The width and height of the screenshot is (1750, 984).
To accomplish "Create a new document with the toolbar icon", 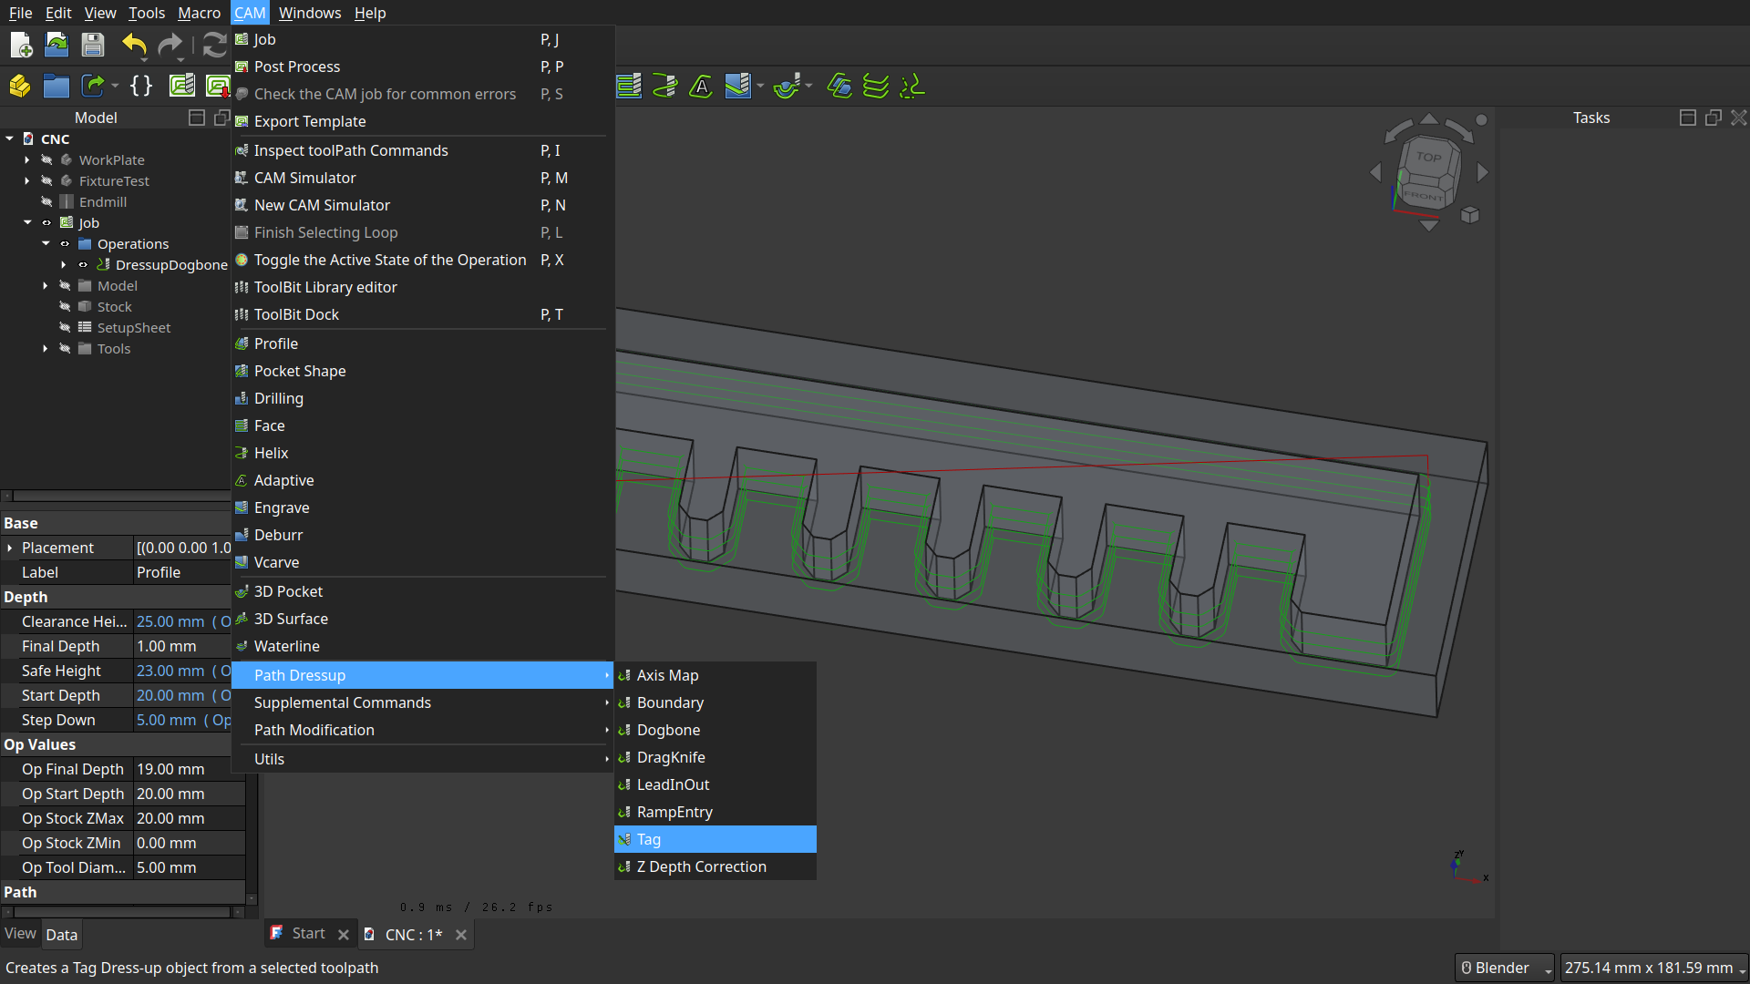I will (20, 45).
